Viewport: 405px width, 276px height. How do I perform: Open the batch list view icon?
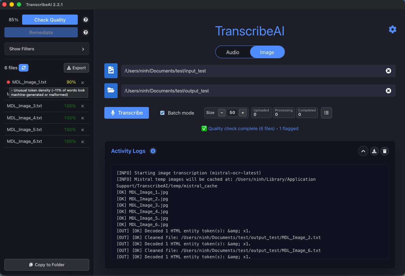pos(326,113)
